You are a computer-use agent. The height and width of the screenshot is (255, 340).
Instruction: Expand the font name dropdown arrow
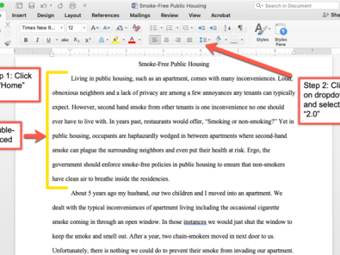[x=62, y=28]
